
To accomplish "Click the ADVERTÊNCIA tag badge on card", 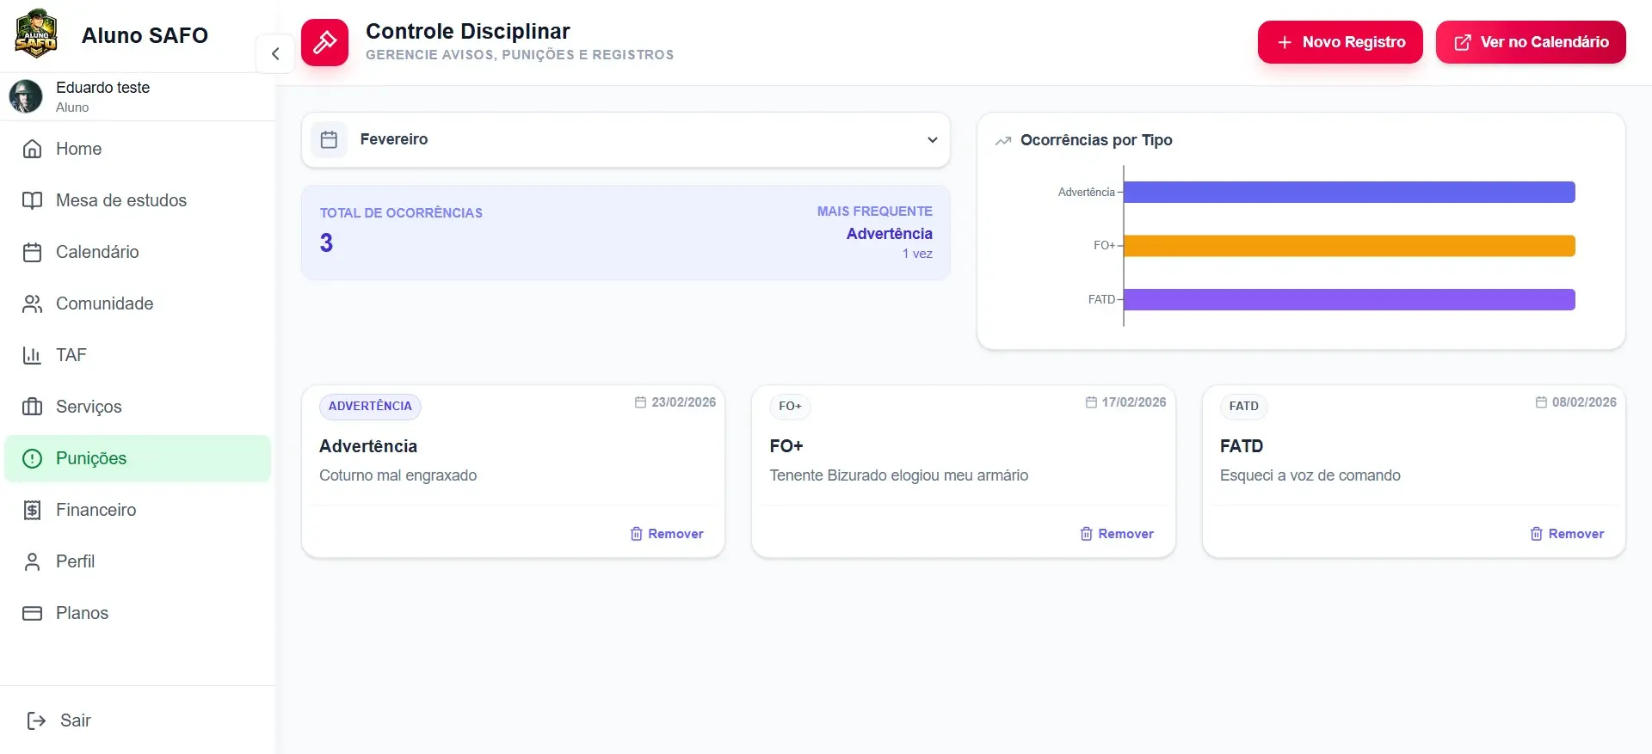I will (370, 406).
